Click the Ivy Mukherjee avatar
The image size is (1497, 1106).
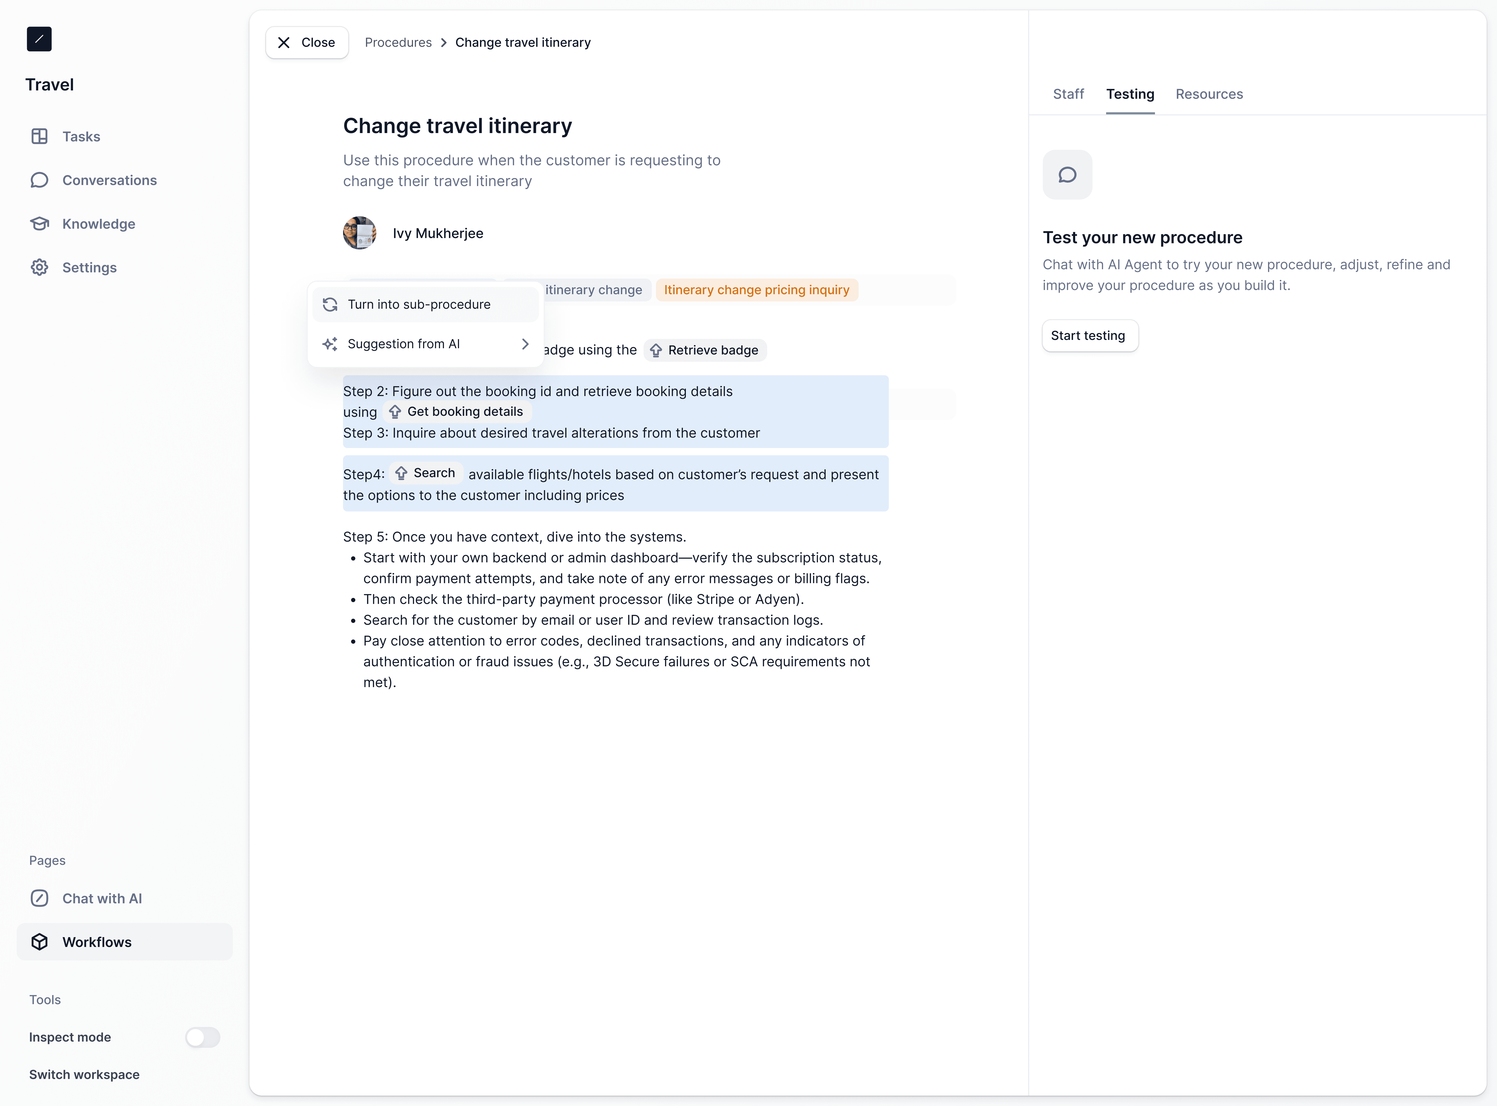tap(359, 233)
